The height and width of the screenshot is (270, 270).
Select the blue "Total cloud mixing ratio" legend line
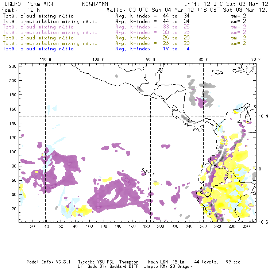click(x=38, y=49)
